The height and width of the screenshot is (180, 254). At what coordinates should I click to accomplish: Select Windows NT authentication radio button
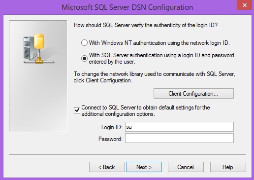pyautogui.click(x=84, y=43)
